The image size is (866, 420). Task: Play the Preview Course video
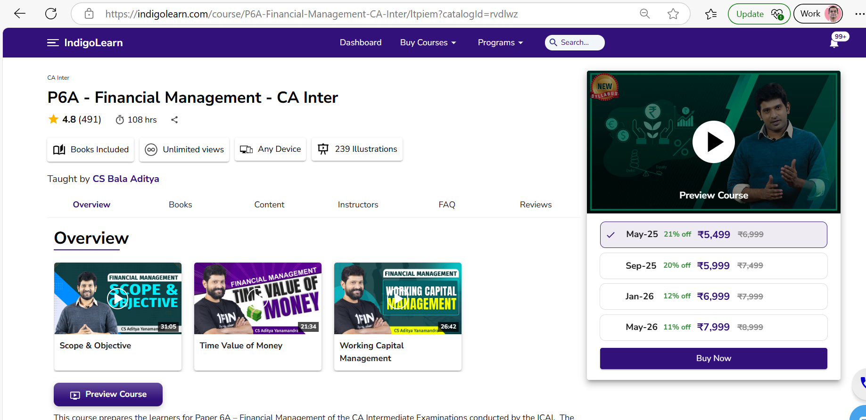point(713,142)
